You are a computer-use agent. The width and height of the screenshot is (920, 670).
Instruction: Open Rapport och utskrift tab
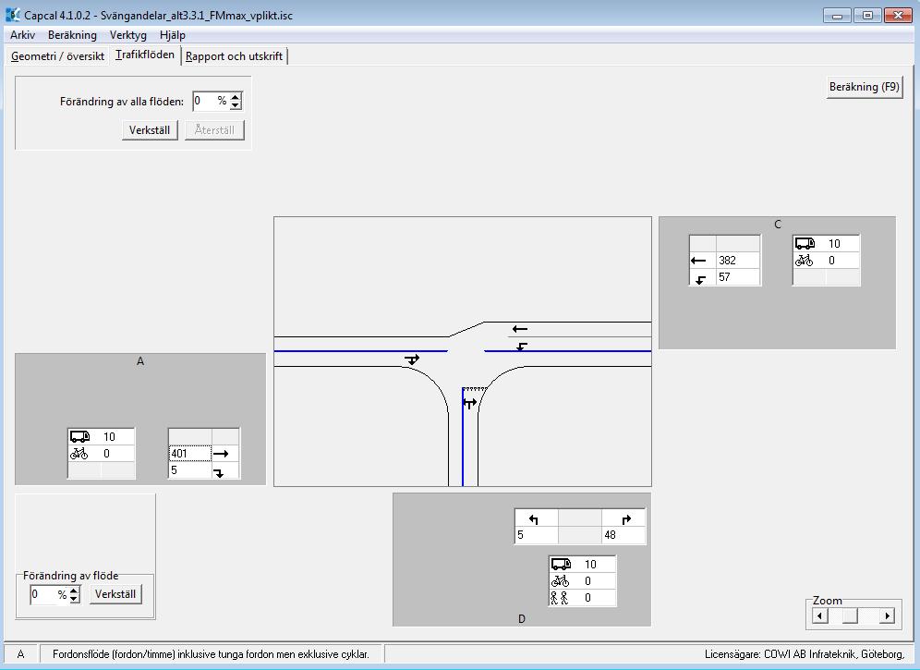[x=234, y=56]
